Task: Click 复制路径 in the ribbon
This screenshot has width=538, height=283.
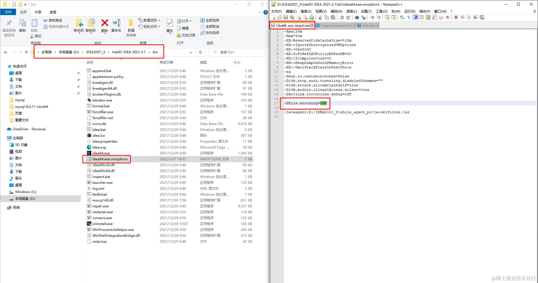Action: pos(53,20)
